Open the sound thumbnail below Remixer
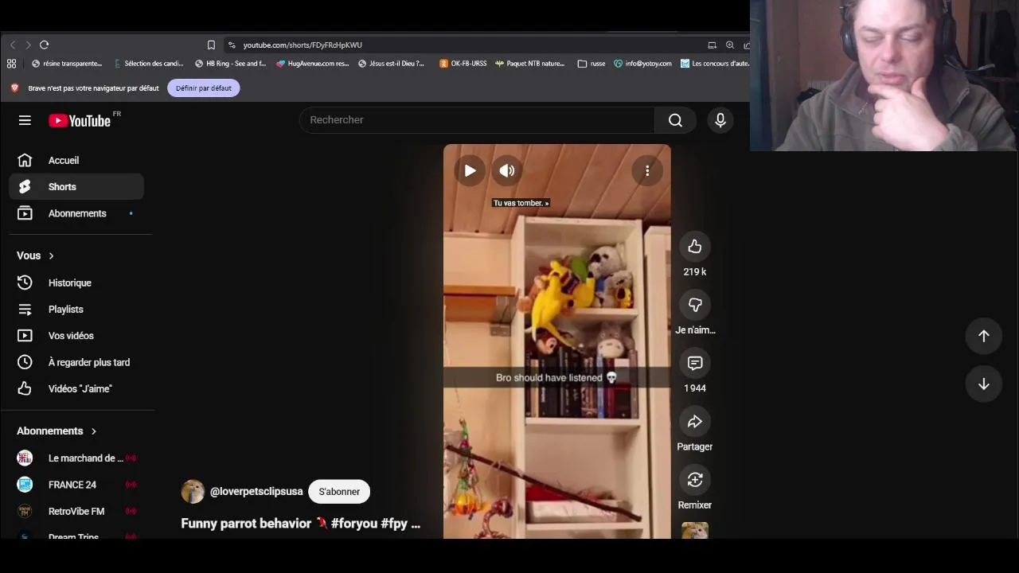1019x573 pixels. pyautogui.click(x=695, y=531)
